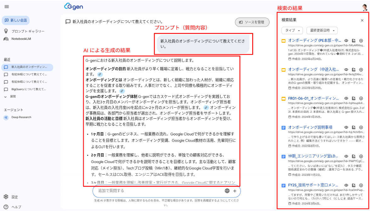Preview FR01-06-01 result with eye icon
Viewport: 370px width, 211px height.
click(x=346, y=98)
